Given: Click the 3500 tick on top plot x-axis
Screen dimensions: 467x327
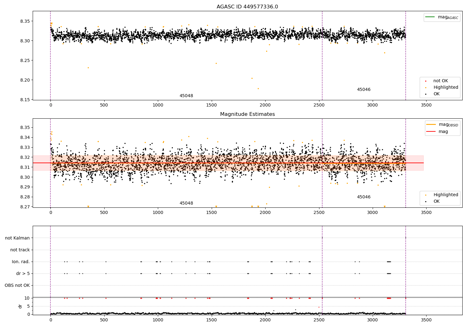Looking at the screenshot, I should click(426, 105).
